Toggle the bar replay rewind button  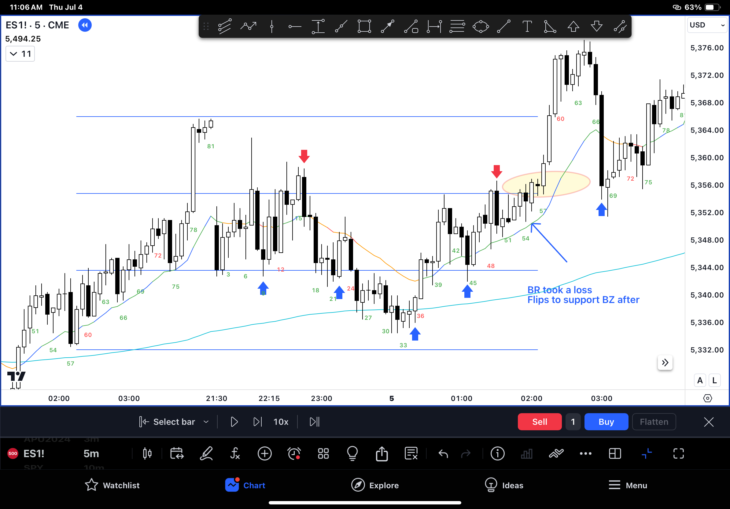click(x=85, y=25)
